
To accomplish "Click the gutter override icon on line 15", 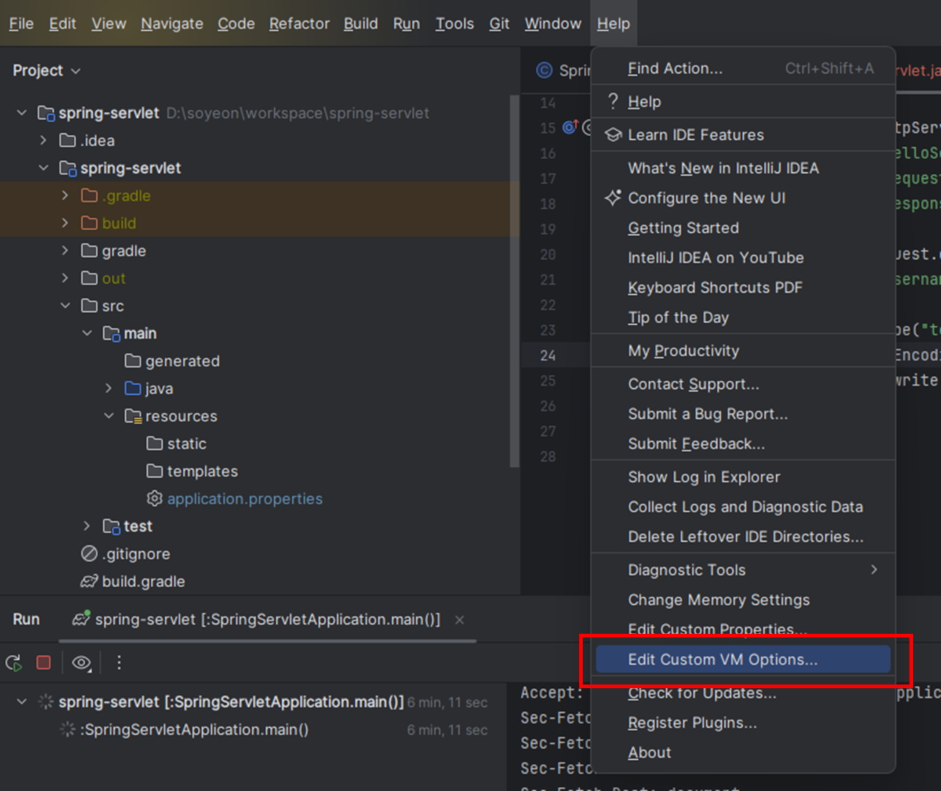I will [x=570, y=127].
